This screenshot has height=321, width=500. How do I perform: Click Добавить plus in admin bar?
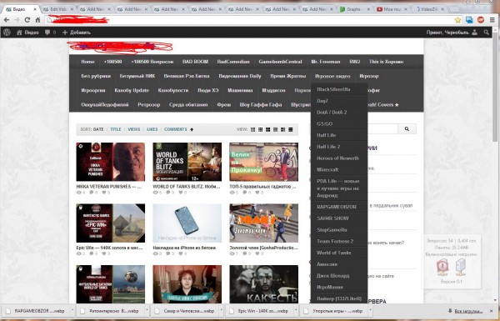click(77, 33)
